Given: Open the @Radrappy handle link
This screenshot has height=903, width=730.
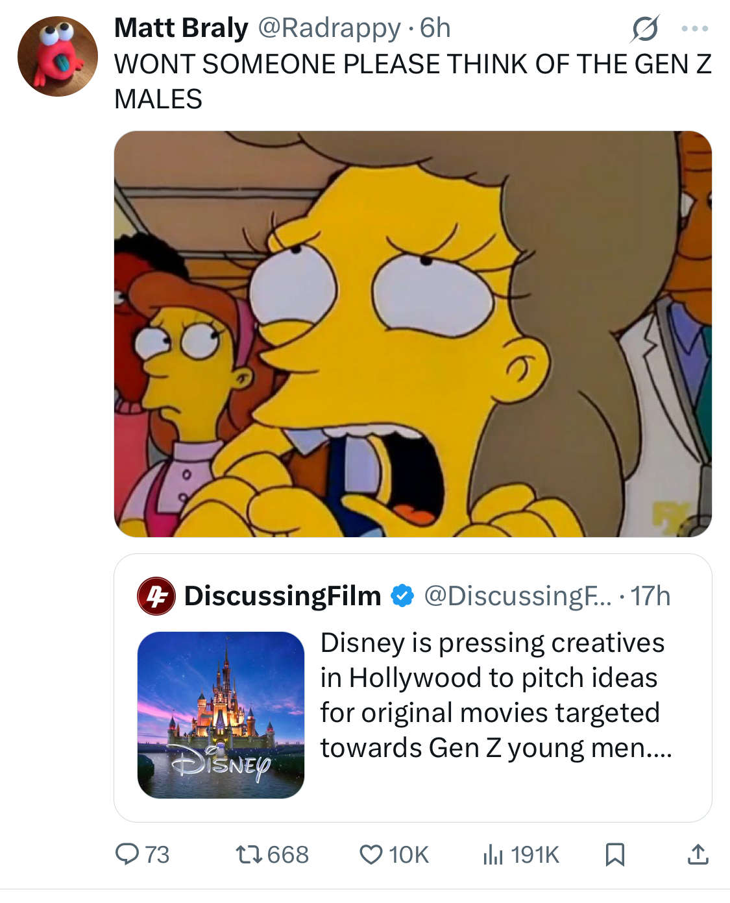Looking at the screenshot, I should point(330,28).
